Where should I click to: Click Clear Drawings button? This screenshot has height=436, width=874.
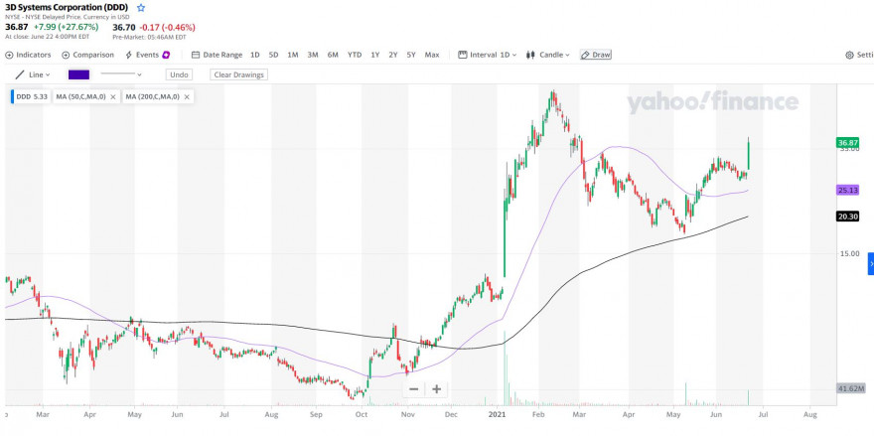(238, 74)
